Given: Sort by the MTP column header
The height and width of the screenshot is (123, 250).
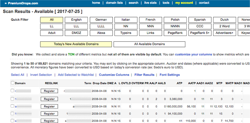Looking at the screenshot, I should (219, 83).
